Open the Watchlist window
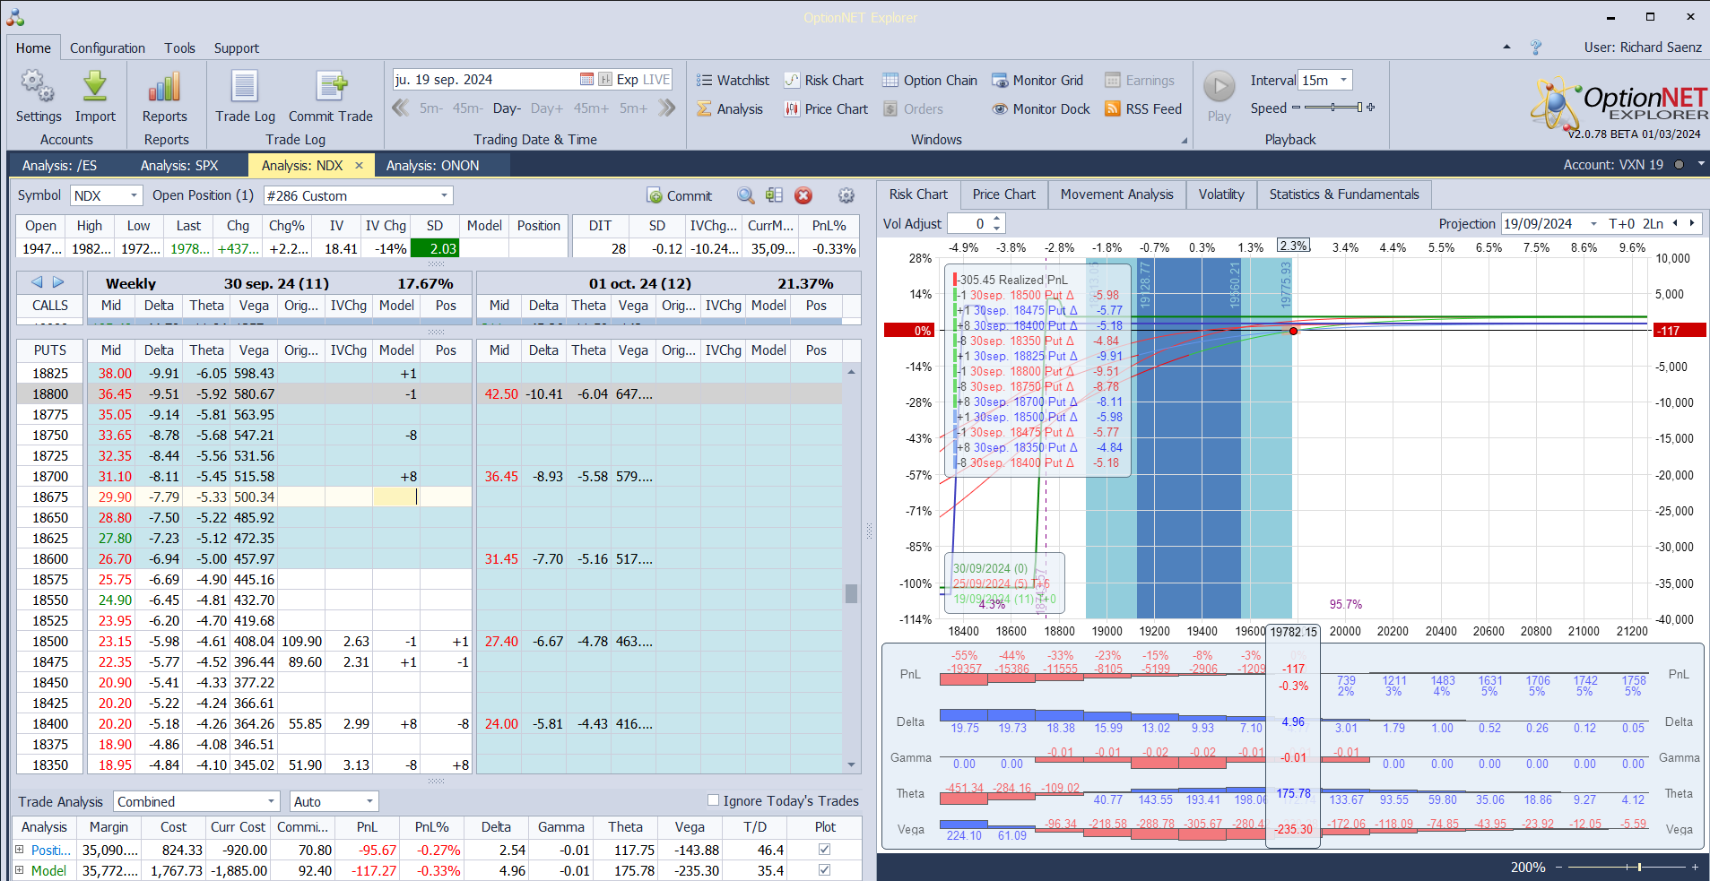This screenshot has height=881, width=1710. click(733, 80)
